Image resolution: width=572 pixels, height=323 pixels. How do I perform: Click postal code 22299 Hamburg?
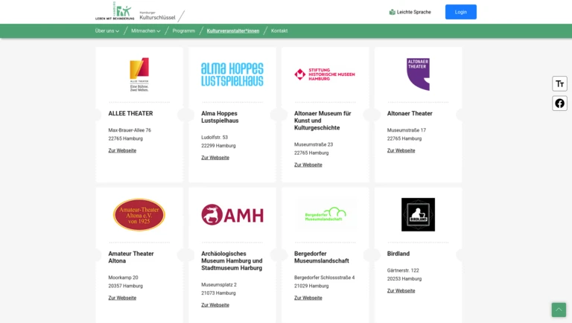[218, 146]
